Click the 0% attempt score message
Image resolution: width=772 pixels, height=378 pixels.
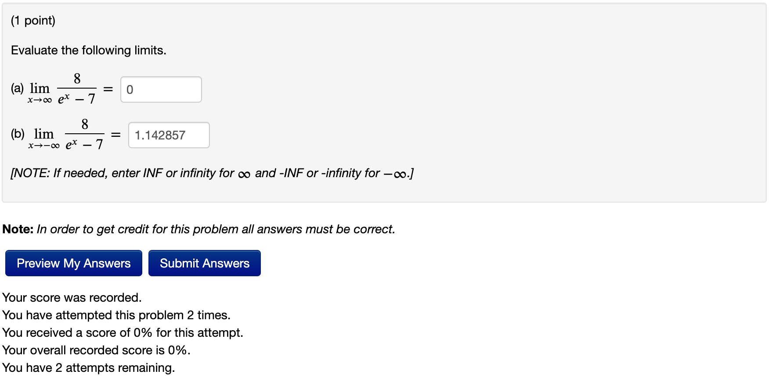click(122, 332)
